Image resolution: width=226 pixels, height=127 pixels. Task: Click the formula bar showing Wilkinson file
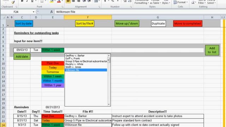(140, 12)
